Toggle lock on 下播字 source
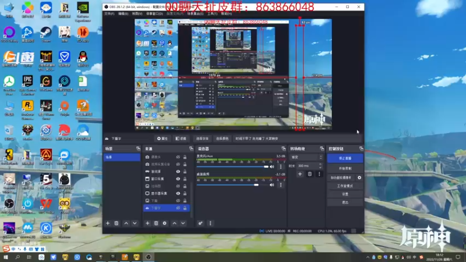The image size is (466, 262). pyautogui.click(x=185, y=208)
